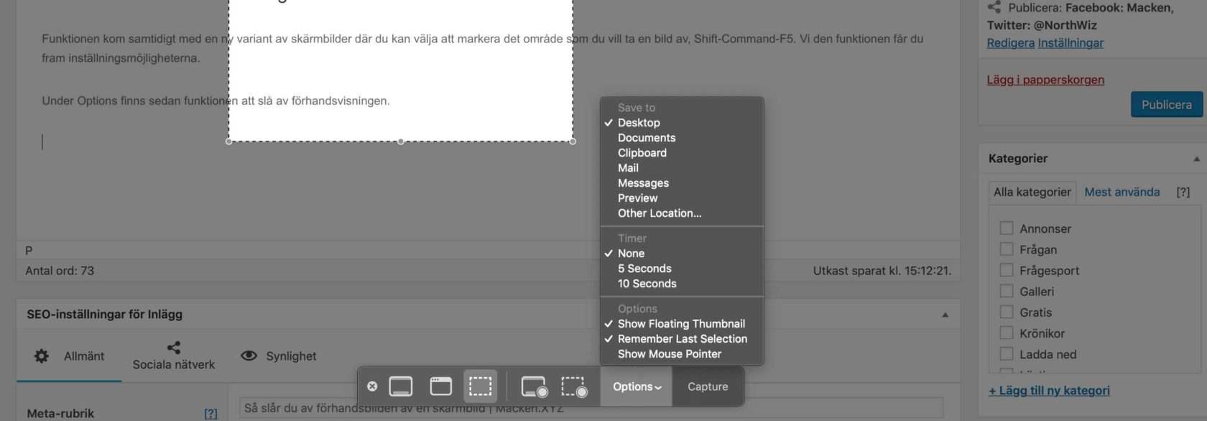Select Capture Entire Screen icon
Viewport: 1207px width, 421px height.
(x=401, y=387)
